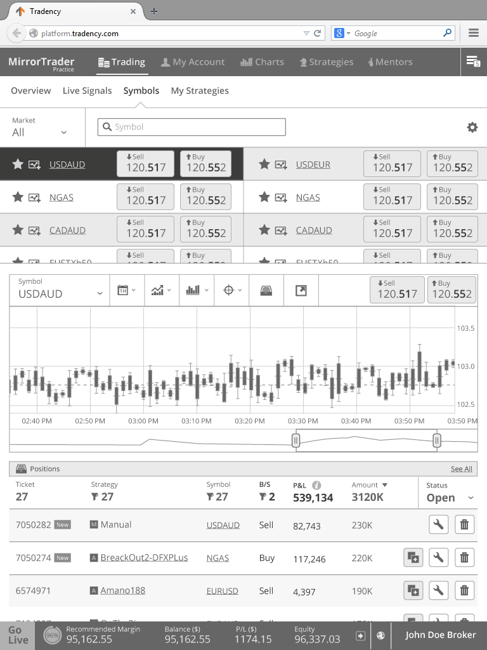487x650 pixels.
Task: Pop out the chart window
Action: (301, 291)
